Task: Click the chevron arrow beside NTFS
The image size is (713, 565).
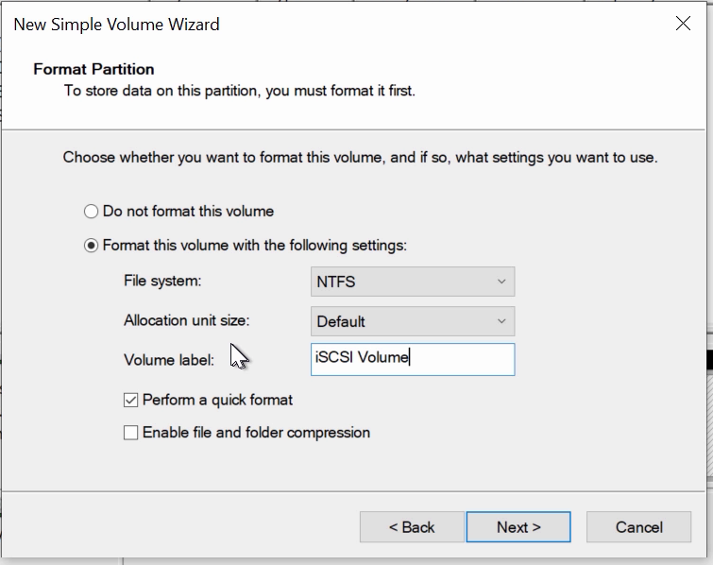Action: (501, 282)
